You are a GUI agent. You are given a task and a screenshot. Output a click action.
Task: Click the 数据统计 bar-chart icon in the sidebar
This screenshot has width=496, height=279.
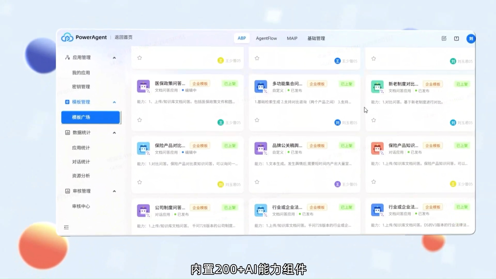[67, 133]
